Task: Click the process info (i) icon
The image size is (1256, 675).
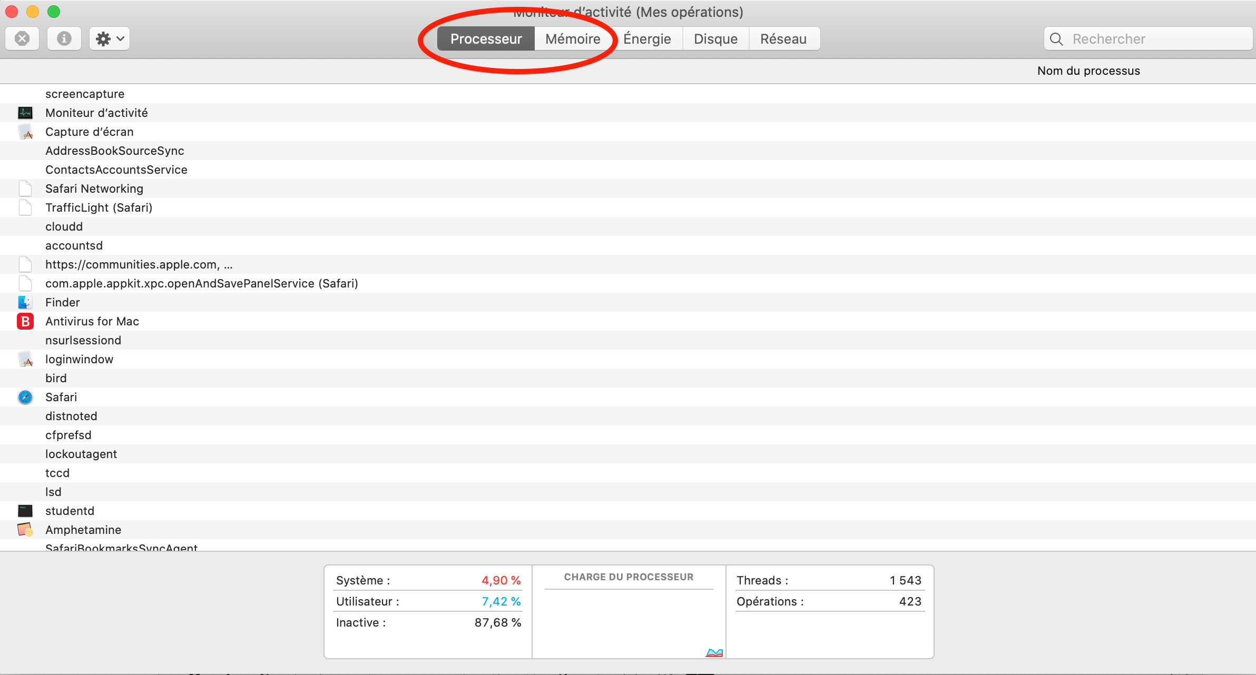Action: [64, 38]
